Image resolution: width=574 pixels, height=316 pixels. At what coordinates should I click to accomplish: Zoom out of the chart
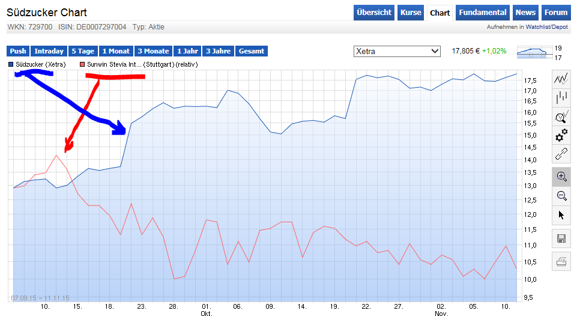(x=561, y=195)
